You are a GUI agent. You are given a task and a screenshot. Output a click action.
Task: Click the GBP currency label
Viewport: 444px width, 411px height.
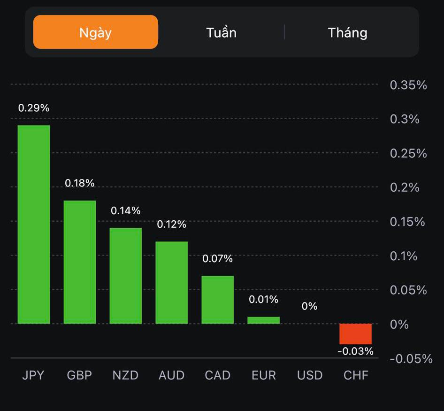tap(79, 375)
